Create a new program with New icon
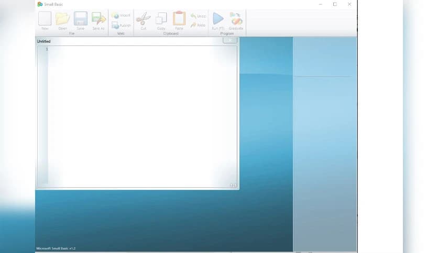Viewport: 438px width, 253px height. pos(45,20)
